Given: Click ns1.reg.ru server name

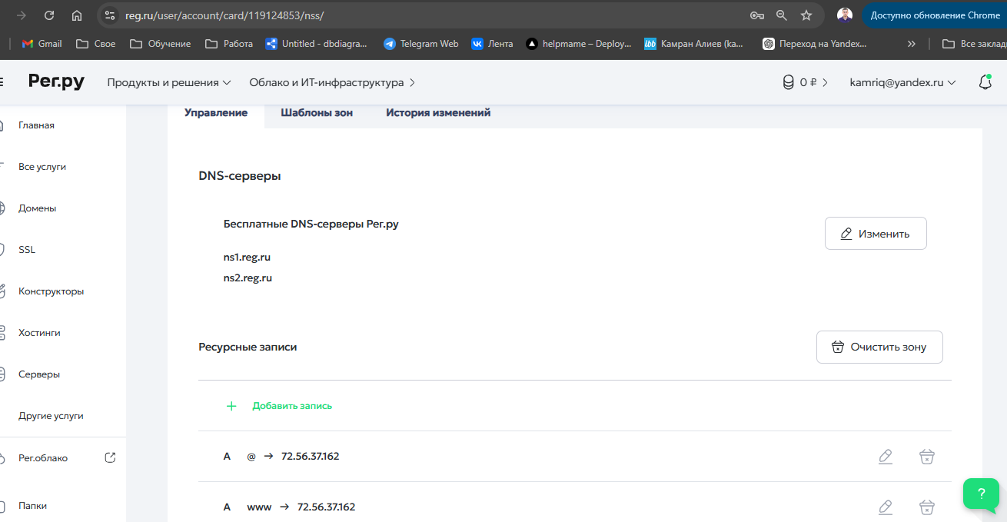Looking at the screenshot, I should (x=247, y=258).
